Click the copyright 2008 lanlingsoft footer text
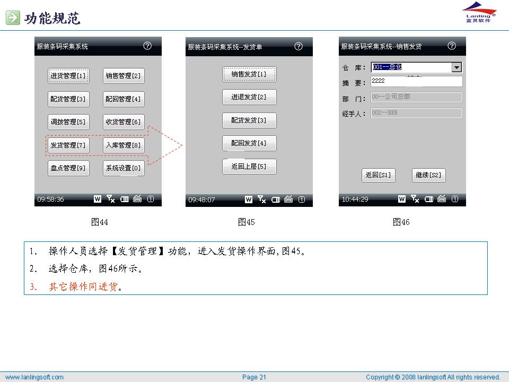Viewport: 509px width, 382px height. pyautogui.click(x=433, y=377)
